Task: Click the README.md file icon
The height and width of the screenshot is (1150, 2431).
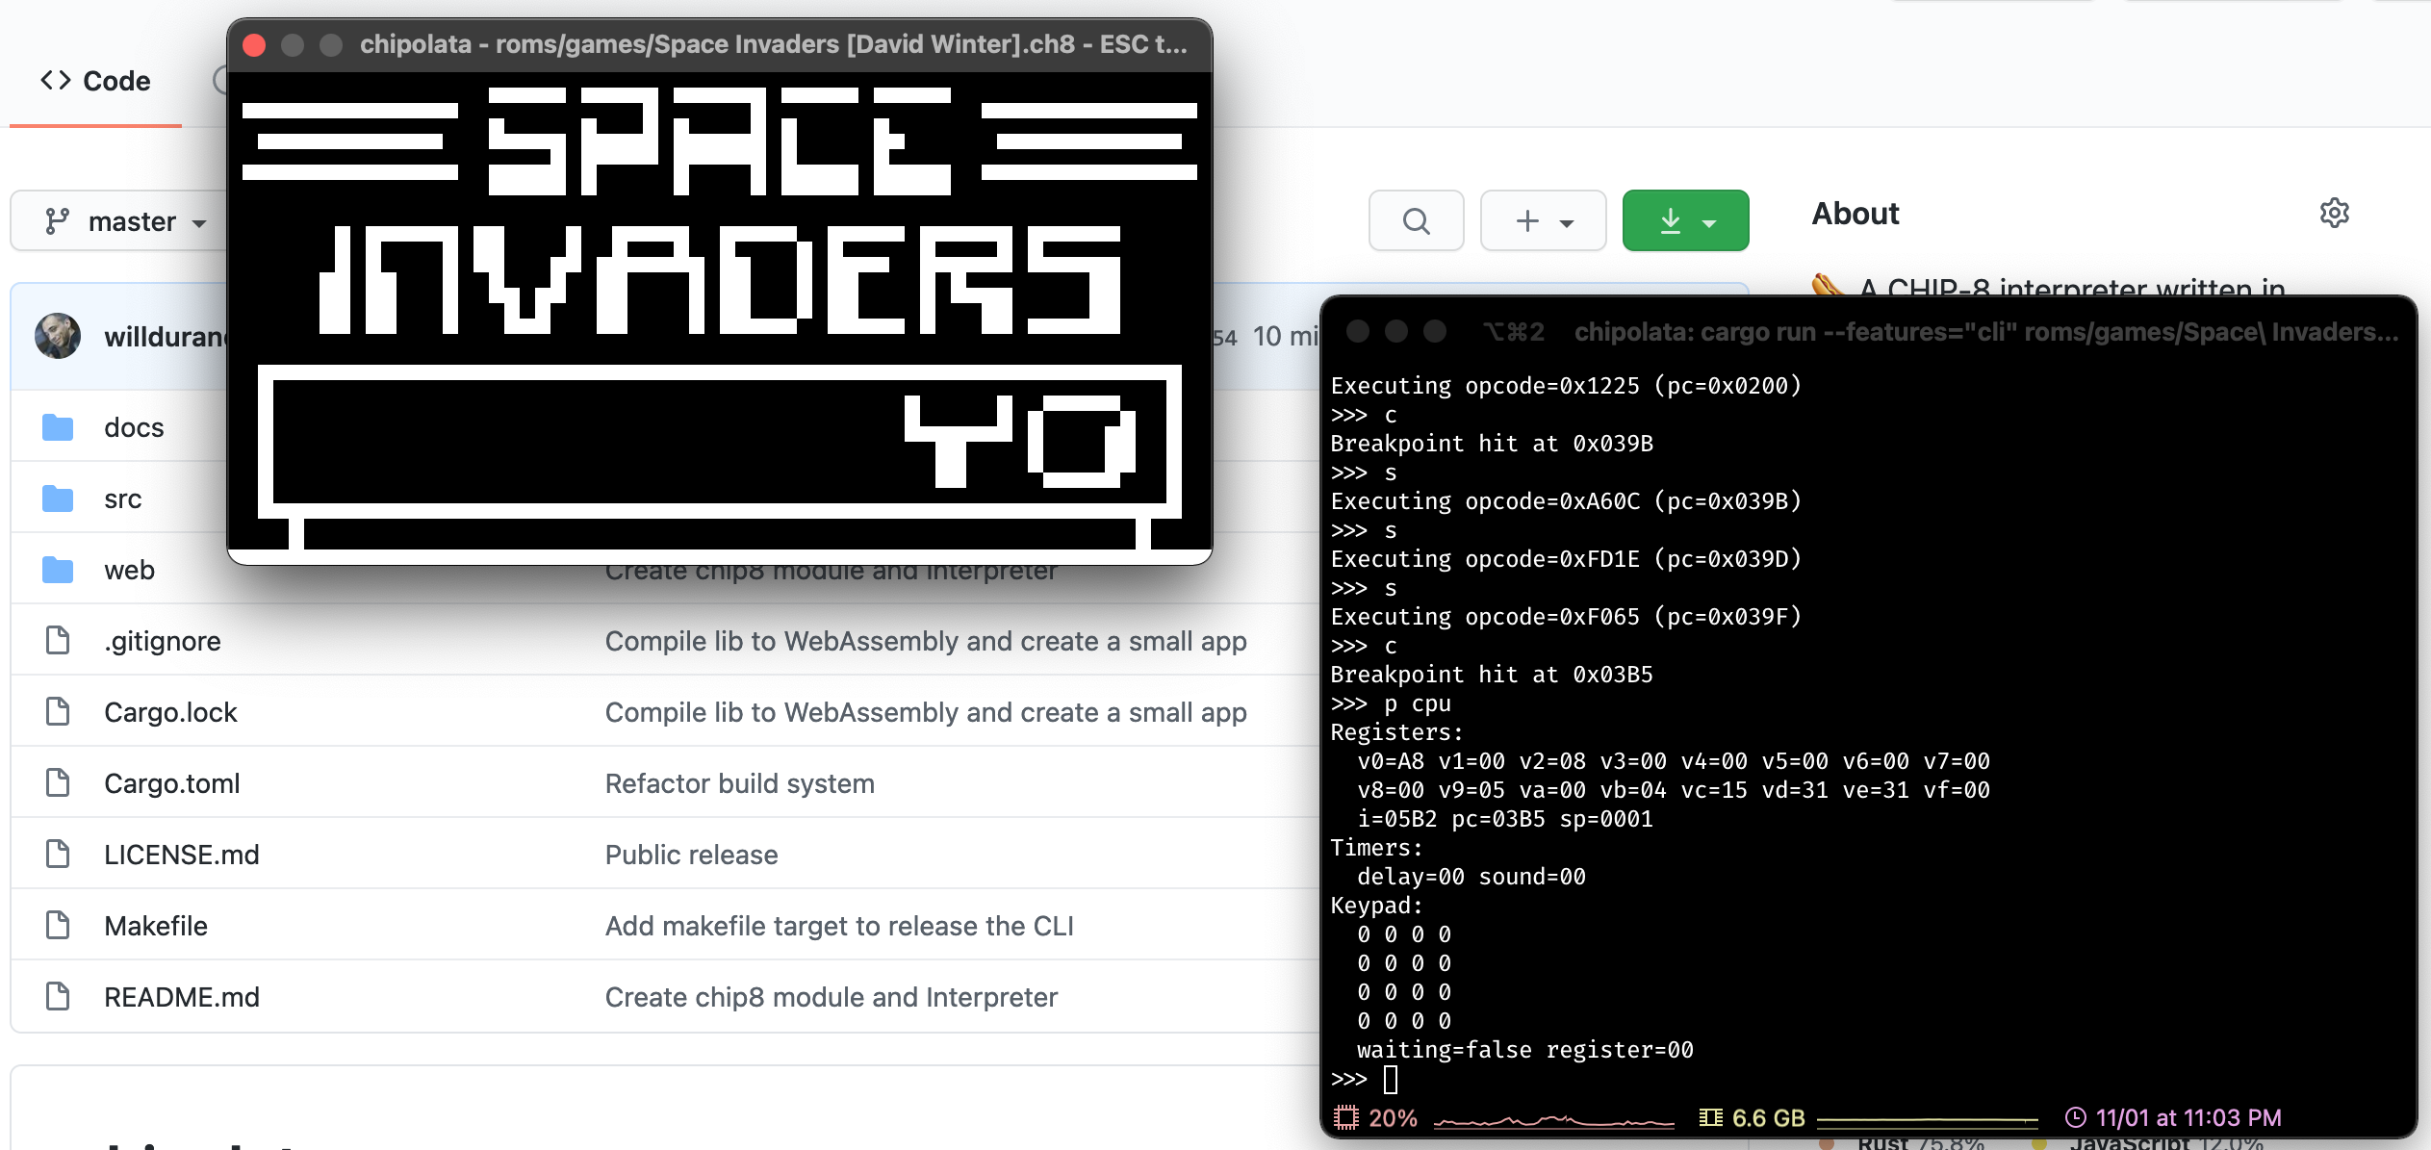Action: (58, 997)
